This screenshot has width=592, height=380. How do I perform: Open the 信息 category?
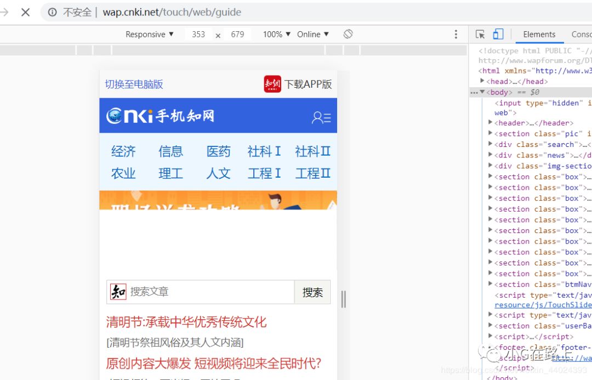170,151
